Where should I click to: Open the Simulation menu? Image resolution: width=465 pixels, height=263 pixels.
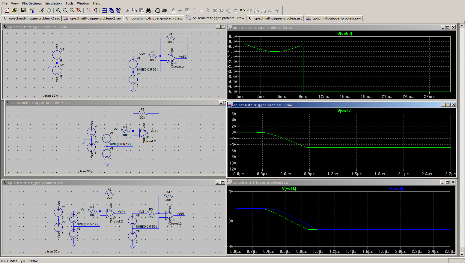(x=53, y=3)
